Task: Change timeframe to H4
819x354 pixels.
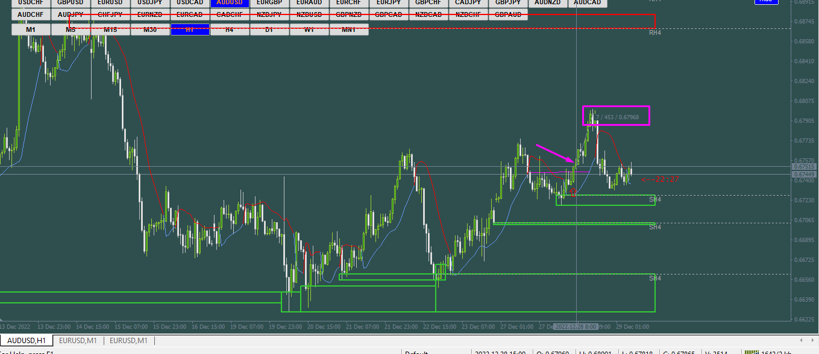Action: 230,29
